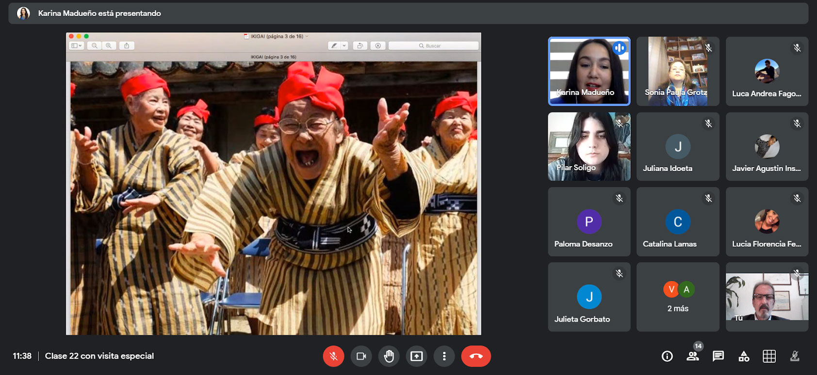The height and width of the screenshot is (375, 817).
Task: Click the zoom out magnifier in Preview toolbar
Action: (x=95, y=46)
